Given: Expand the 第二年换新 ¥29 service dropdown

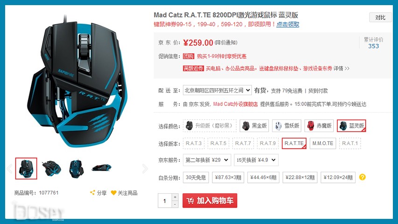Looking at the screenshot, I should pyautogui.click(x=207, y=160).
